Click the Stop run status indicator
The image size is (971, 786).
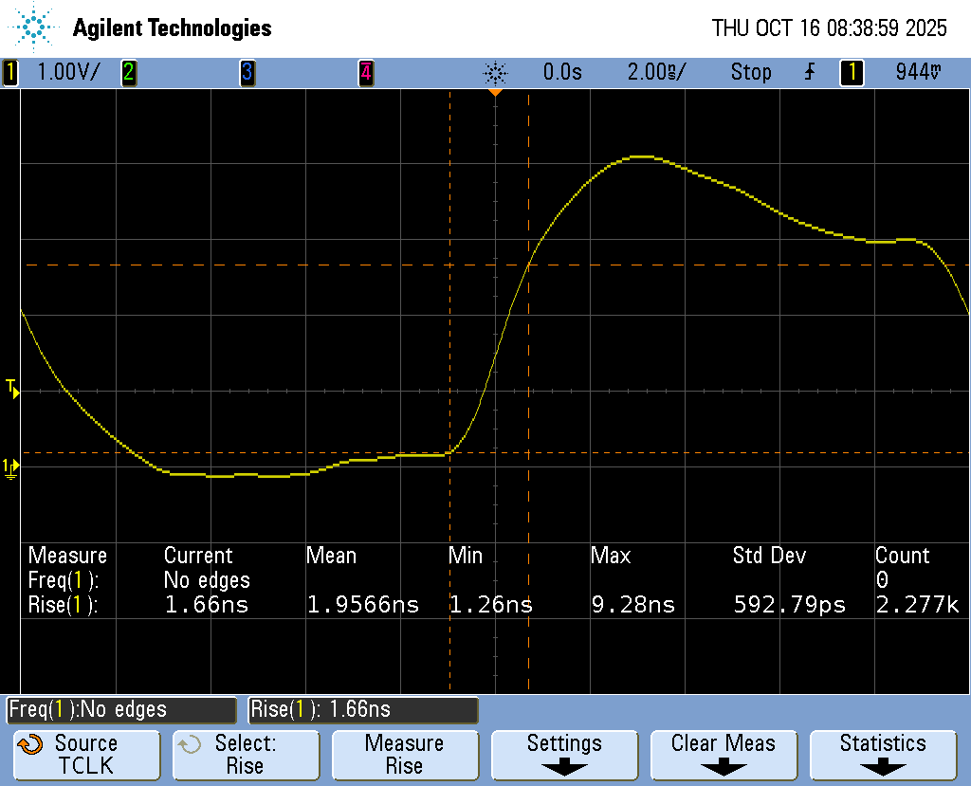coord(750,72)
